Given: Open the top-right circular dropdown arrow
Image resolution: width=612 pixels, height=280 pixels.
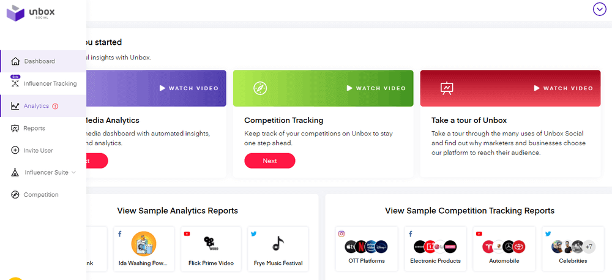Looking at the screenshot, I should (x=599, y=9).
